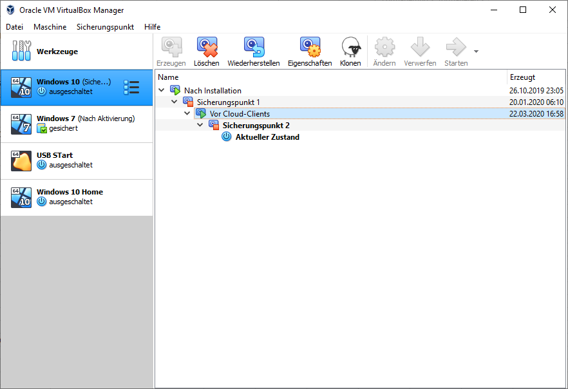The width and height of the screenshot is (568, 389).
Task: Collapse the Nach Installation snapshot tree
Action: (x=162, y=90)
